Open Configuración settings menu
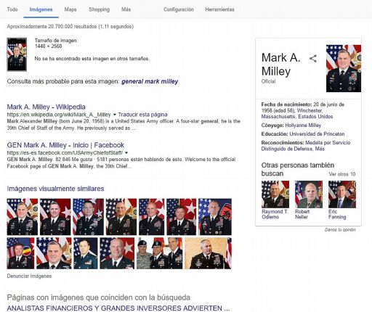 [179, 9]
